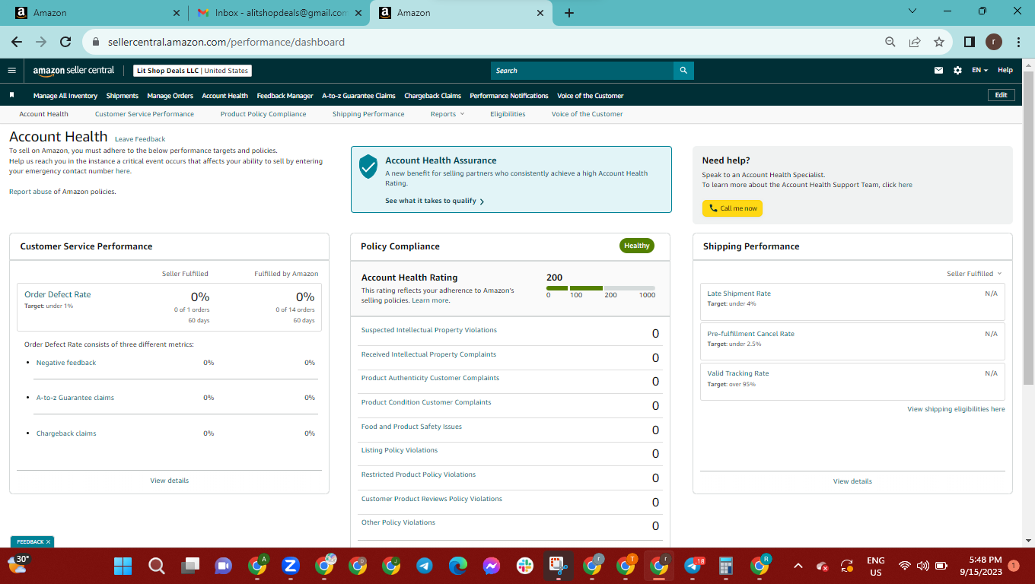Open A-to-z Guarantee Claims in navigation bar
This screenshot has width=1035, height=584.
click(x=358, y=96)
